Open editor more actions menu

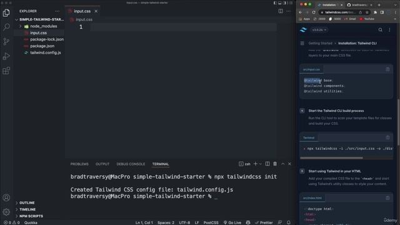(288, 11)
